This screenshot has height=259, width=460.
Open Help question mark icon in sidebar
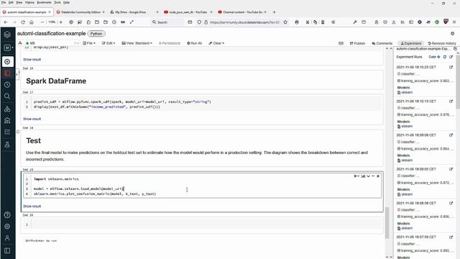coord(7,215)
